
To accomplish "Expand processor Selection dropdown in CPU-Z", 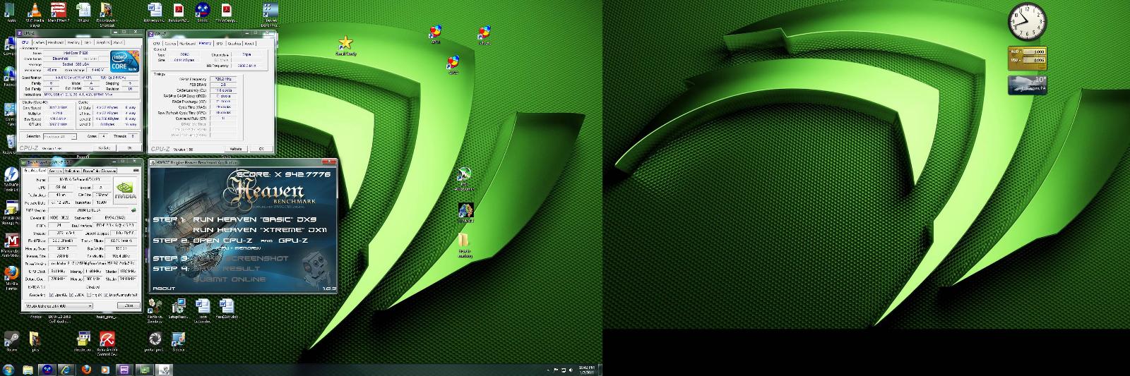I will (60, 136).
